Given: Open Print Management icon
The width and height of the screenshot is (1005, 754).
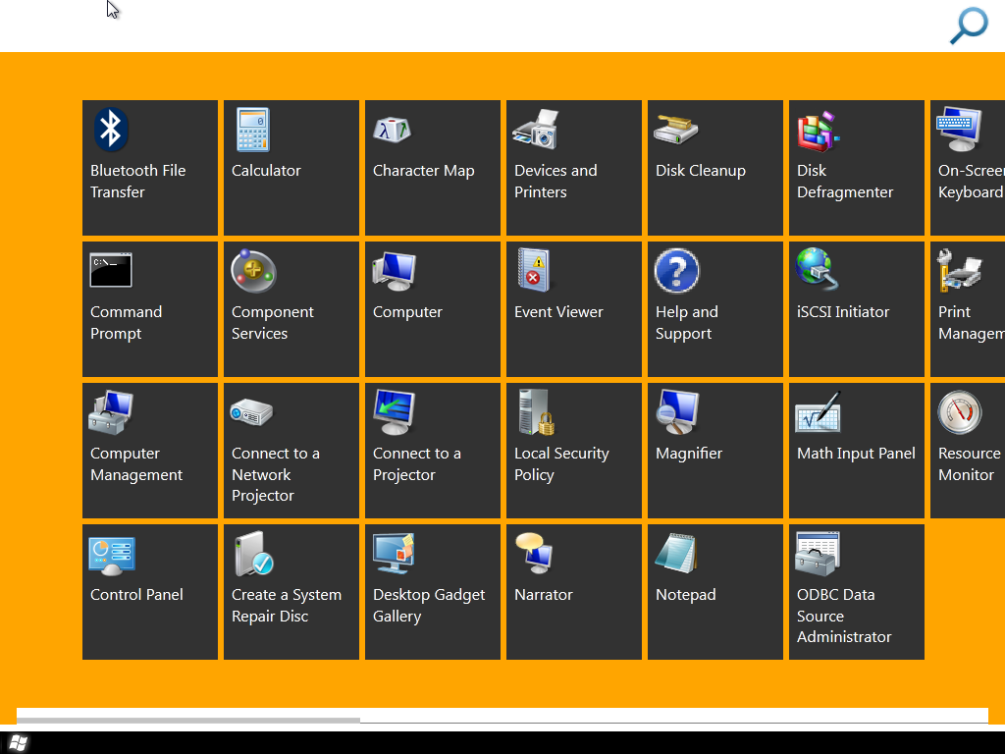Looking at the screenshot, I should tap(959, 270).
